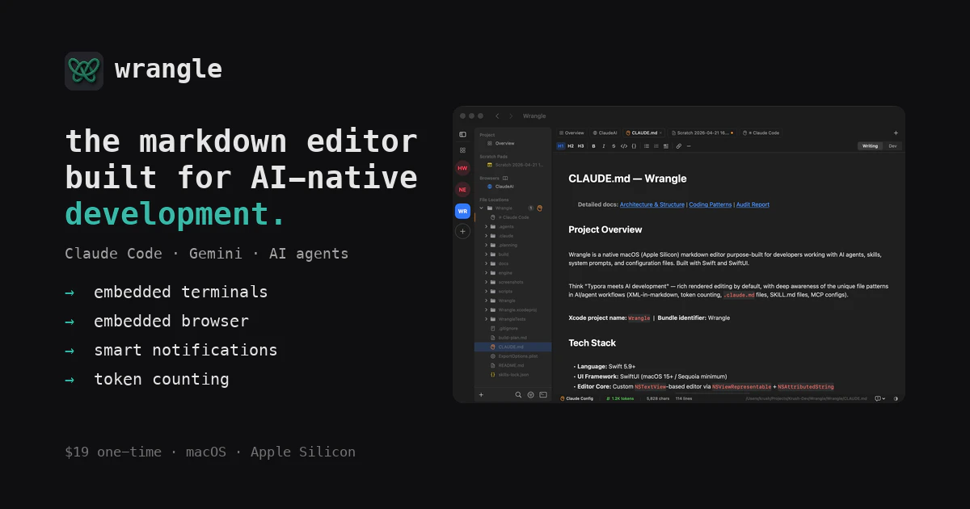Open the Scratch 2026-04-21 tab
The height and width of the screenshot is (509, 970).
click(702, 133)
